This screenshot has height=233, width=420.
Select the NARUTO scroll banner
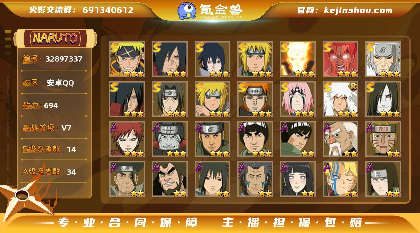point(55,38)
